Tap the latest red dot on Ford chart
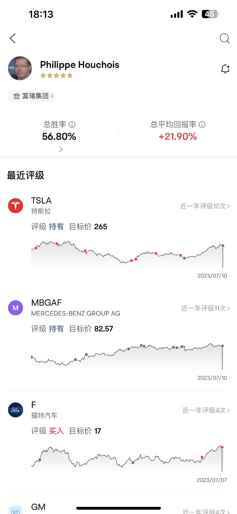Screen dimensions: 237x514 222,447
